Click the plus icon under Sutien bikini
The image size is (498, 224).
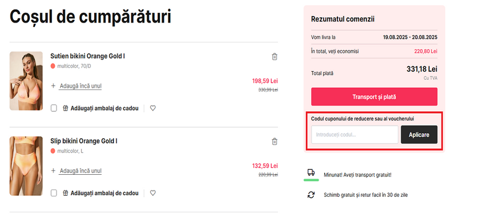click(x=54, y=86)
